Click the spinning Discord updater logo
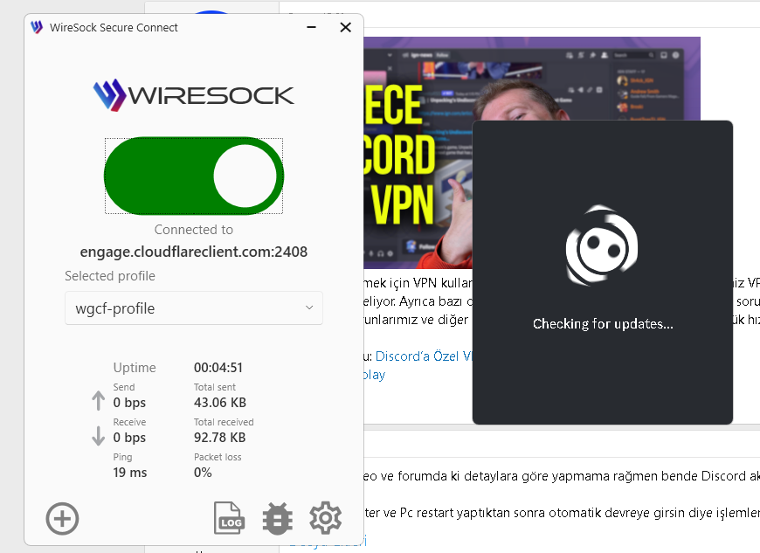Viewport: 760px width, 553px height. click(x=602, y=245)
